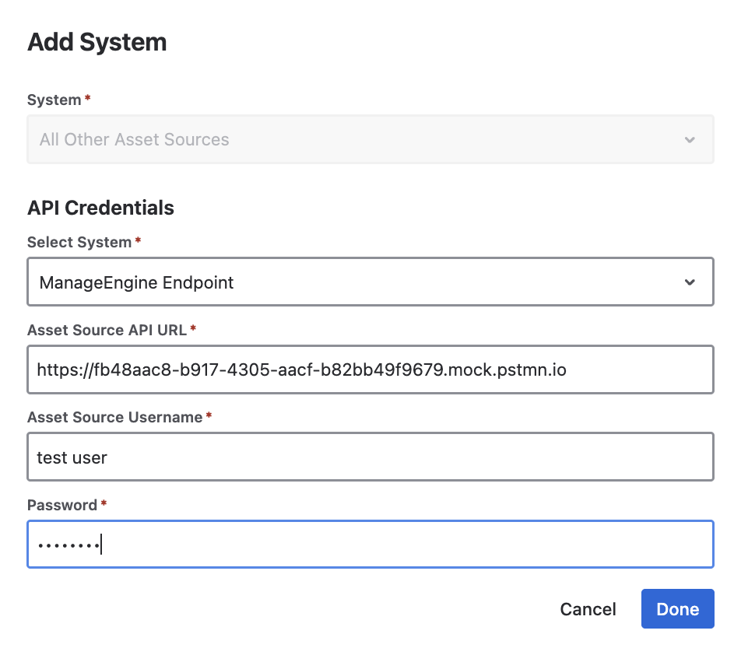Click the Select System label
The height and width of the screenshot is (655, 741).
[79, 242]
